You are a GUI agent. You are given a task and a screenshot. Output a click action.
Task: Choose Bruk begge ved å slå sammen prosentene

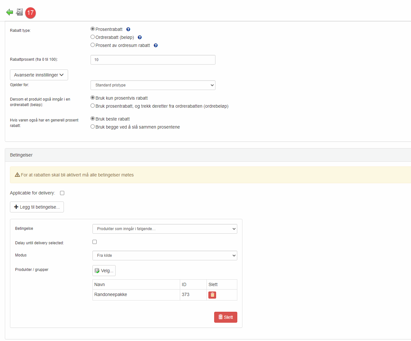(93, 127)
